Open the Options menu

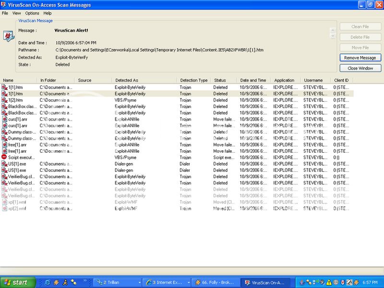(x=32, y=13)
